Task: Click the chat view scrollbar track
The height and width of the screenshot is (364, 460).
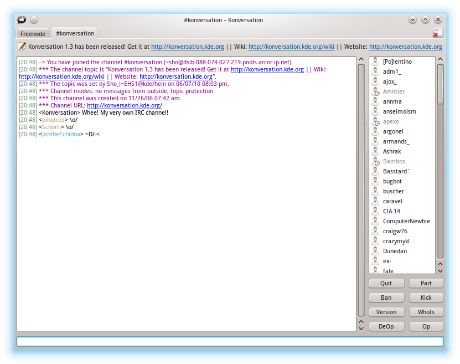Action: tap(361, 190)
